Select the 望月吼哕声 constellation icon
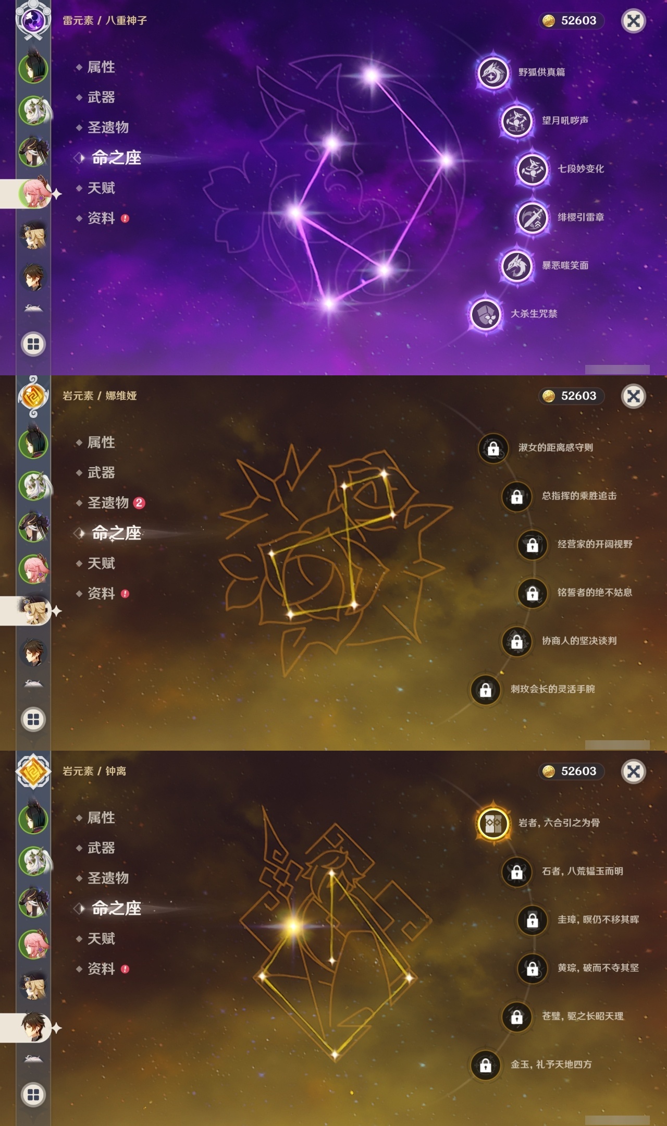The height and width of the screenshot is (1126, 667). (516, 121)
